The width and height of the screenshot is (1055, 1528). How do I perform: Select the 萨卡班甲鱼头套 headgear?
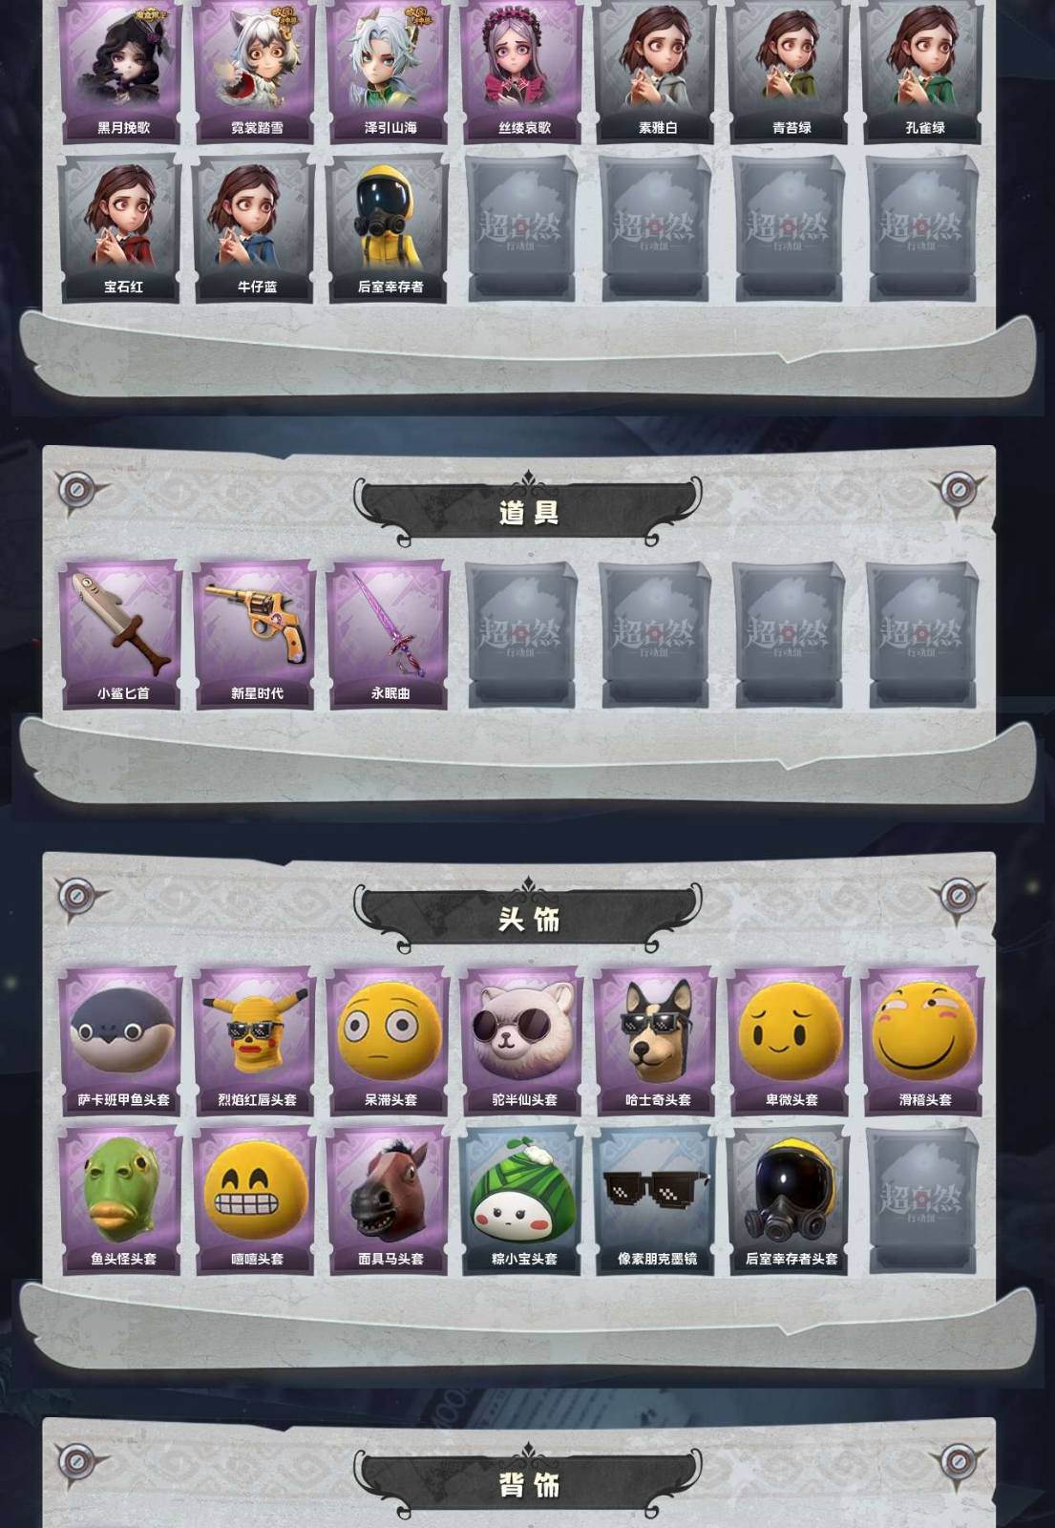point(121,1041)
